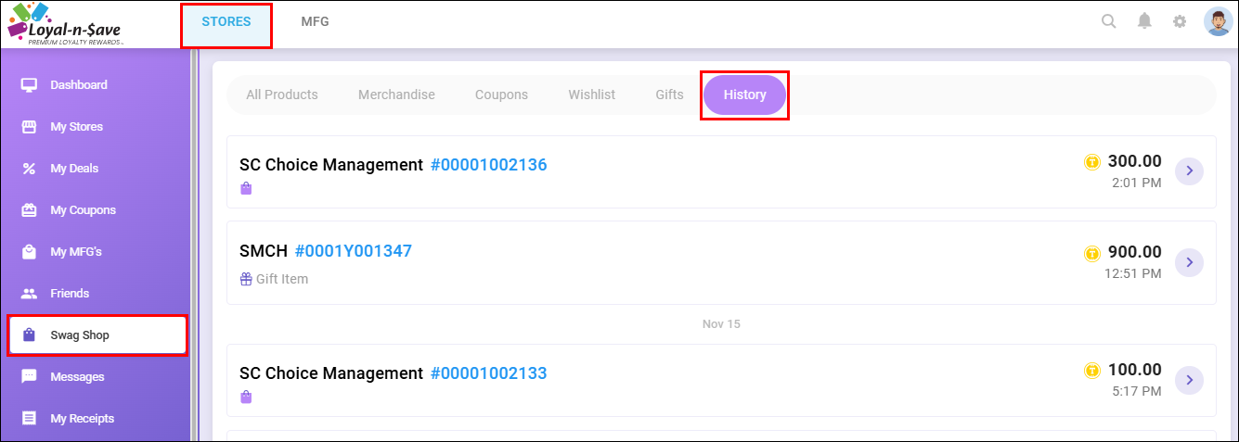Click the Loyal-n-Save logo
The image size is (1239, 442).
click(x=65, y=23)
